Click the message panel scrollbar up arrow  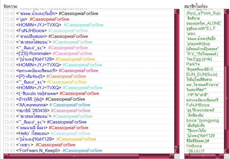point(177,11)
